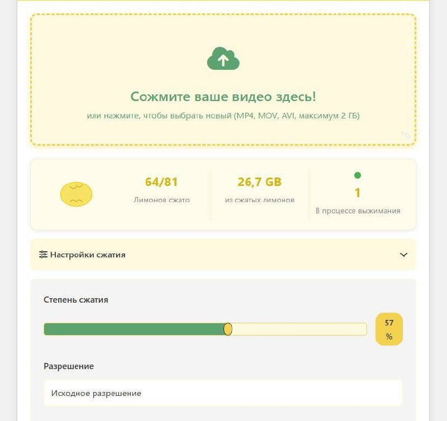
Task: Click the sliders icon beside Настройки сжатия
Action: tap(43, 255)
